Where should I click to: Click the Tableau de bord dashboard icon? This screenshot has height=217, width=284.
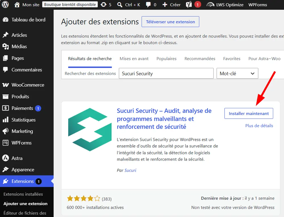(5, 20)
